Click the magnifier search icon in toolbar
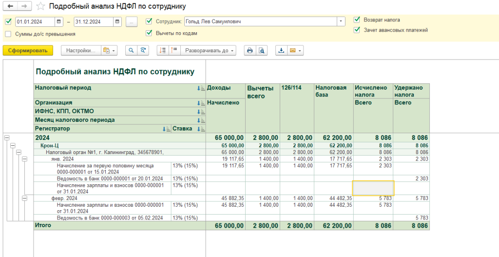Image resolution: width=499 pixels, height=257 pixels. (x=131, y=50)
